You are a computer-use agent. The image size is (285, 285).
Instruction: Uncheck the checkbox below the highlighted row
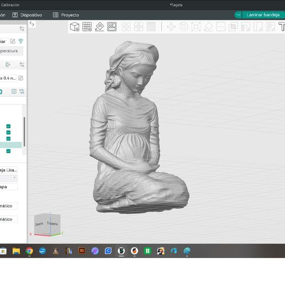(8, 151)
